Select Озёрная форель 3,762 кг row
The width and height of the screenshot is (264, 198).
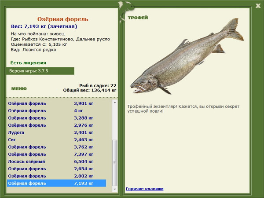click(x=57, y=147)
